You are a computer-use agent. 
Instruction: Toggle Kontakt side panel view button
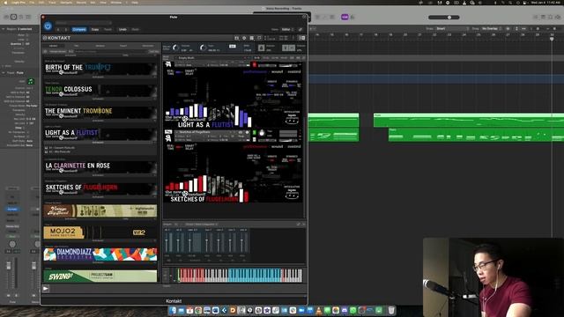(301, 38)
